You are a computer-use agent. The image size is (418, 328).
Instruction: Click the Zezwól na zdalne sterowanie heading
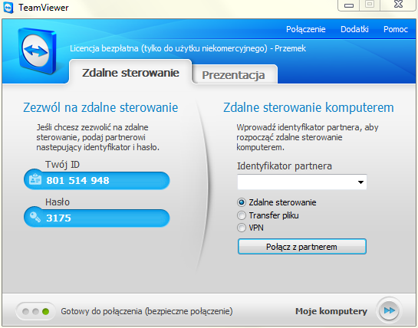(x=100, y=107)
